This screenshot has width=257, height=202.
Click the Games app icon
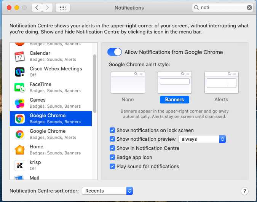(x=20, y=103)
